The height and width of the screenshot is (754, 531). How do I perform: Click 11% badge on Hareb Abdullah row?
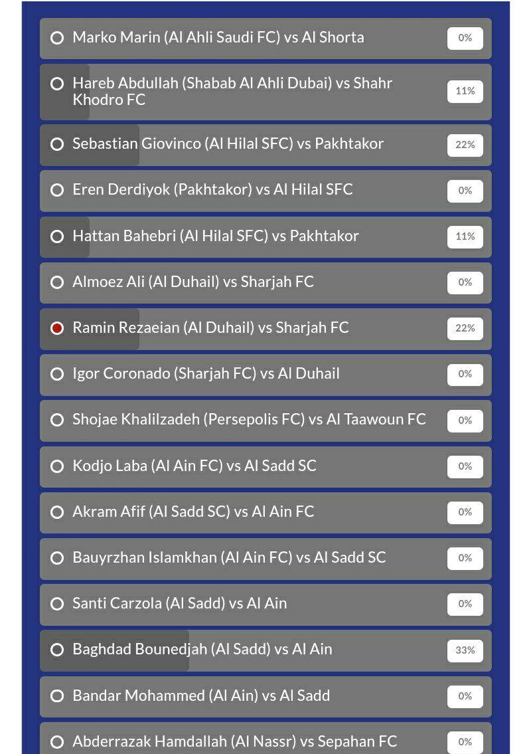point(465,91)
